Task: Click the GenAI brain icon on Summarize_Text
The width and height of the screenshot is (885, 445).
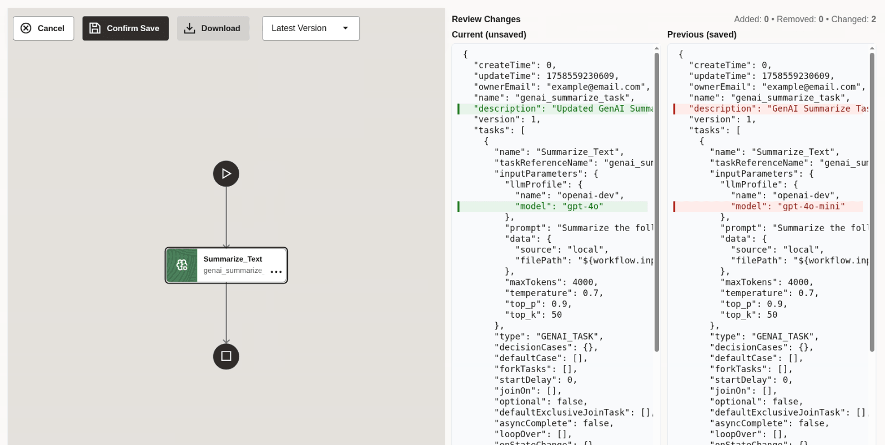Action: 182,265
